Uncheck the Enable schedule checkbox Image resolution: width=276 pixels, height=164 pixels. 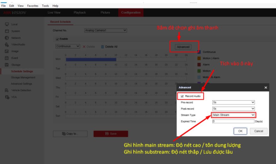(57, 39)
